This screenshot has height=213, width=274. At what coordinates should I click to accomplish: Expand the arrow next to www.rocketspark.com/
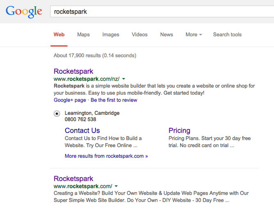click(x=116, y=186)
